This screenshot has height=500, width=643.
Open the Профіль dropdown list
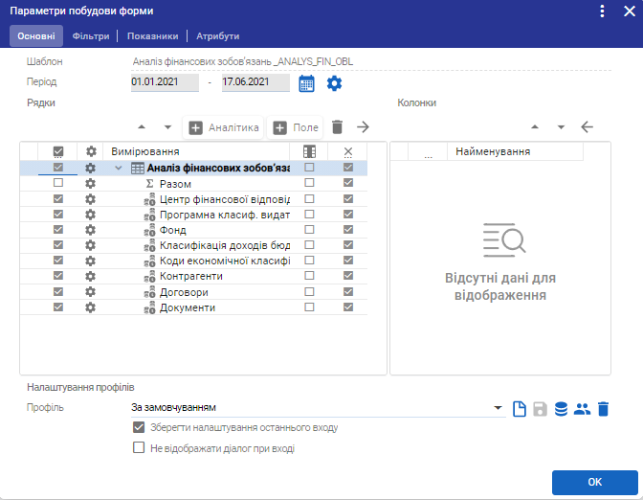click(499, 409)
